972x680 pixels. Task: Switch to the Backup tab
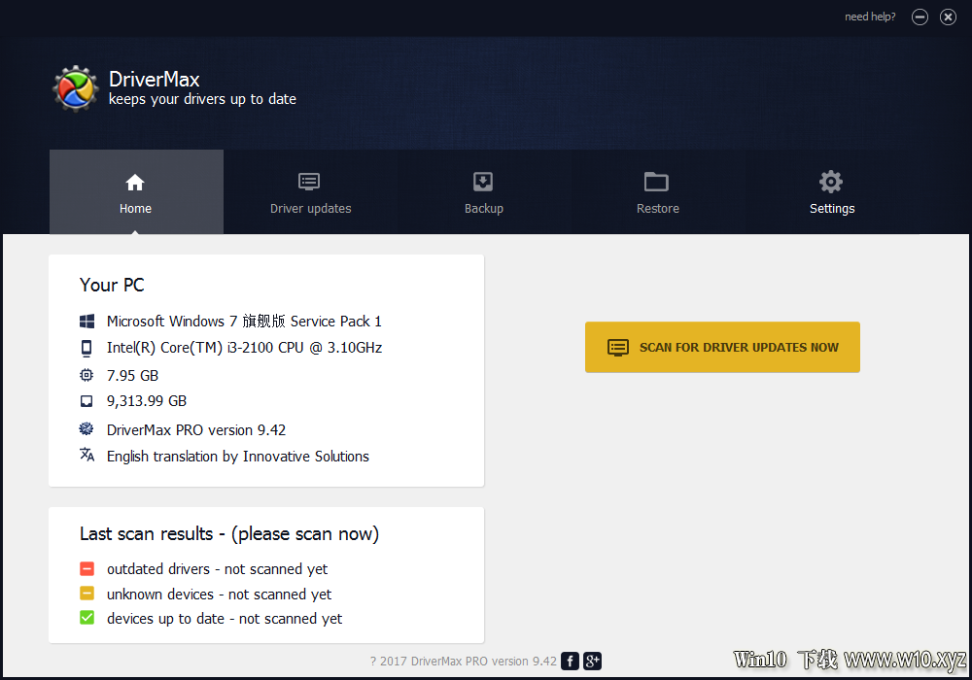pos(483,192)
